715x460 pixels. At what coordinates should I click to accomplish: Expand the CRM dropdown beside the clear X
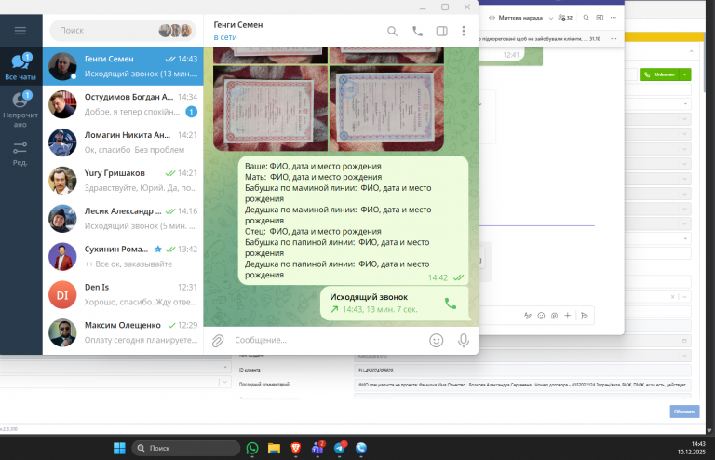click(684, 297)
